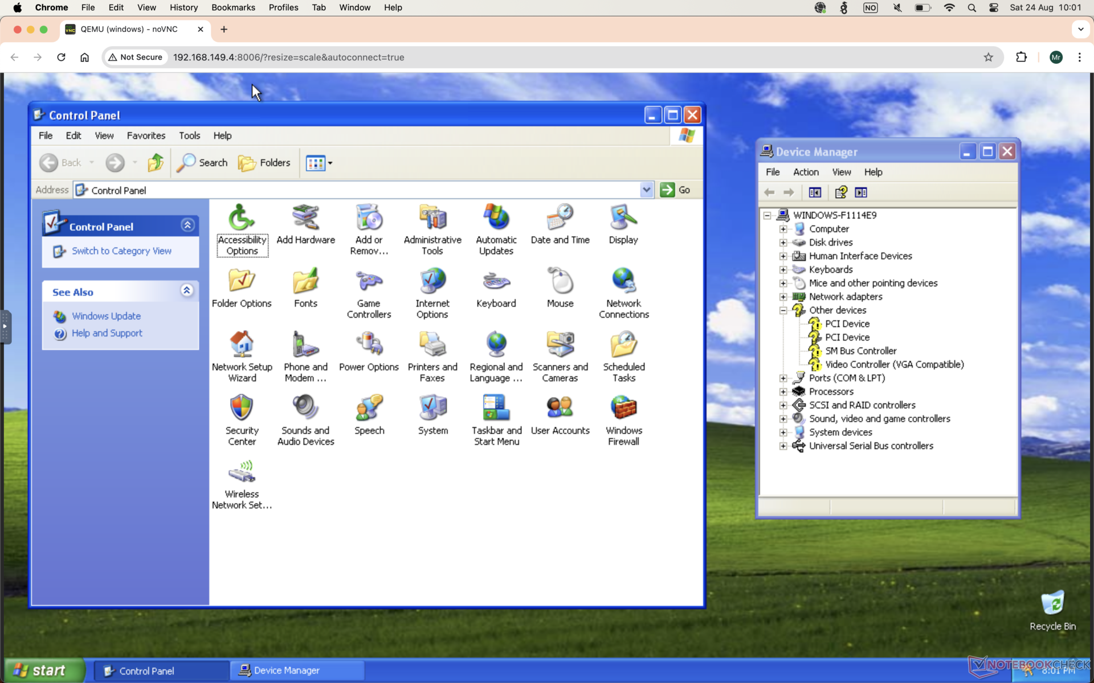This screenshot has width=1094, height=683.
Task: Open Date and Time icon
Action: [x=560, y=224]
